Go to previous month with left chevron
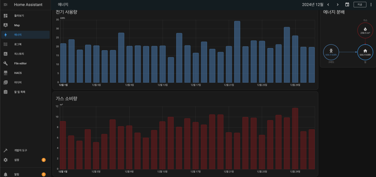This screenshot has height=177, width=376. tap(328, 4)
